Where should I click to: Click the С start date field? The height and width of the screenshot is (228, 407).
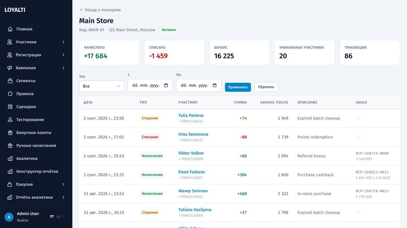click(150, 85)
